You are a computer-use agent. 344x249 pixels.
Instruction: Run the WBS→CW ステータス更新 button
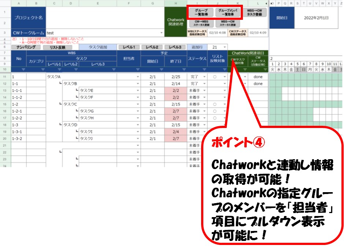[x=228, y=23]
